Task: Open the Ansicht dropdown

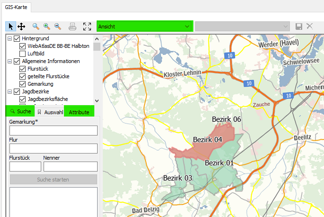Action: point(144,27)
